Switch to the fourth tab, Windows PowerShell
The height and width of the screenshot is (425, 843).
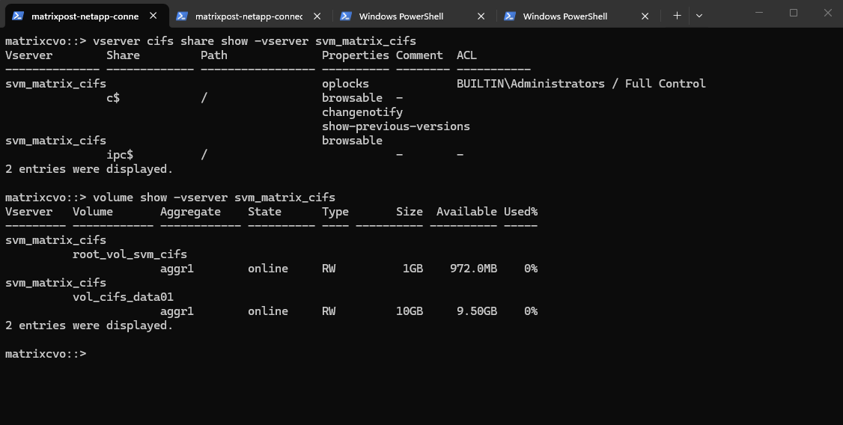click(x=564, y=16)
